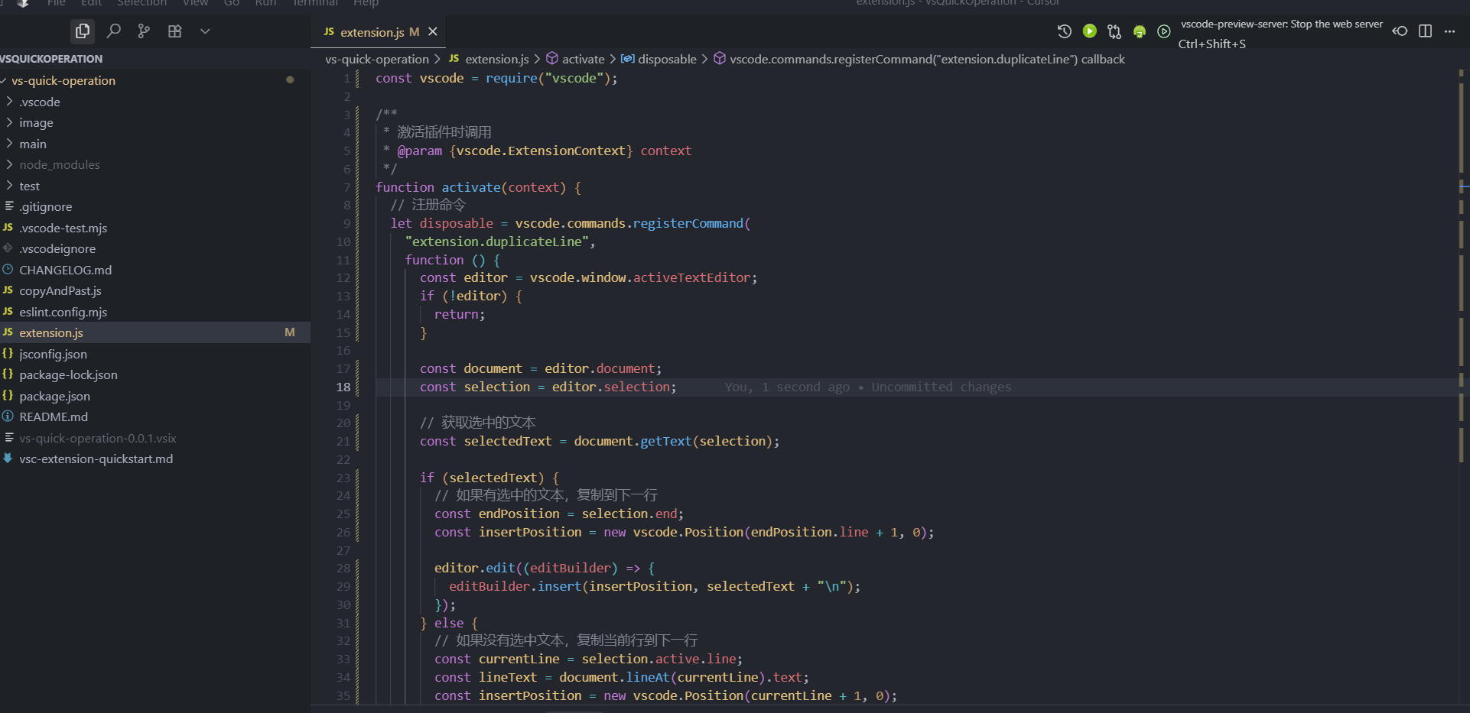This screenshot has height=713, width=1470.
Task: Open the editor More Actions ellipsis
Action: [x=1449, y=31]
